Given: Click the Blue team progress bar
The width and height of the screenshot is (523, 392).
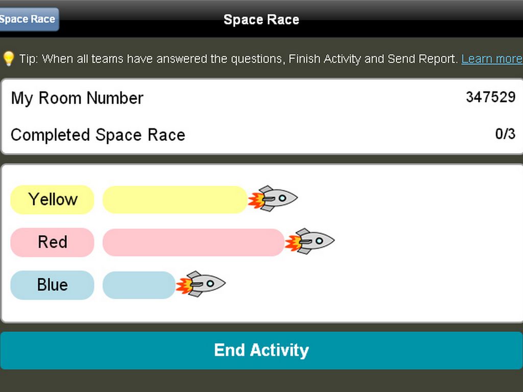Looking at the screenshot, I should point(139,284).
